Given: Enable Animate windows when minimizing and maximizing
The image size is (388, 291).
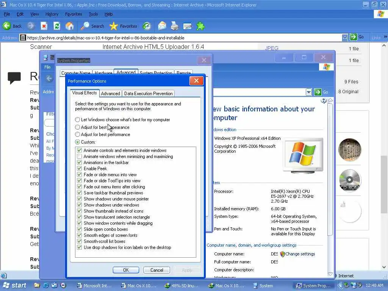Looking at the screenshot, I should [x=80, y=156].
